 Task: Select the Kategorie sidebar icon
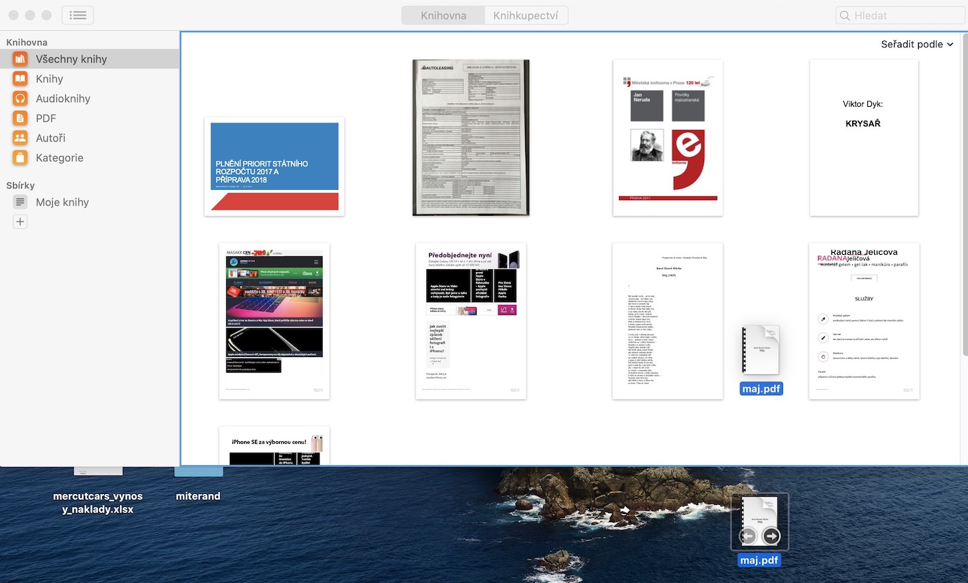coord(21,158)
